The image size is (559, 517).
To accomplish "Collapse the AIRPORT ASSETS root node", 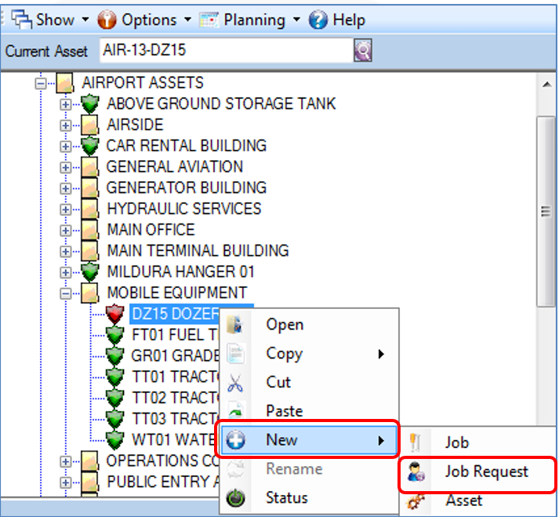I will (x=41, y=83).
